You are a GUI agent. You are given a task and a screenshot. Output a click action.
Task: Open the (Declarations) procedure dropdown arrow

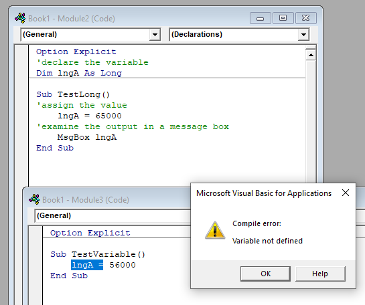coord(303,35)
